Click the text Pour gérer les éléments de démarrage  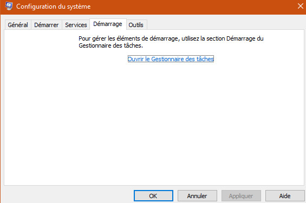pos(128,38)
